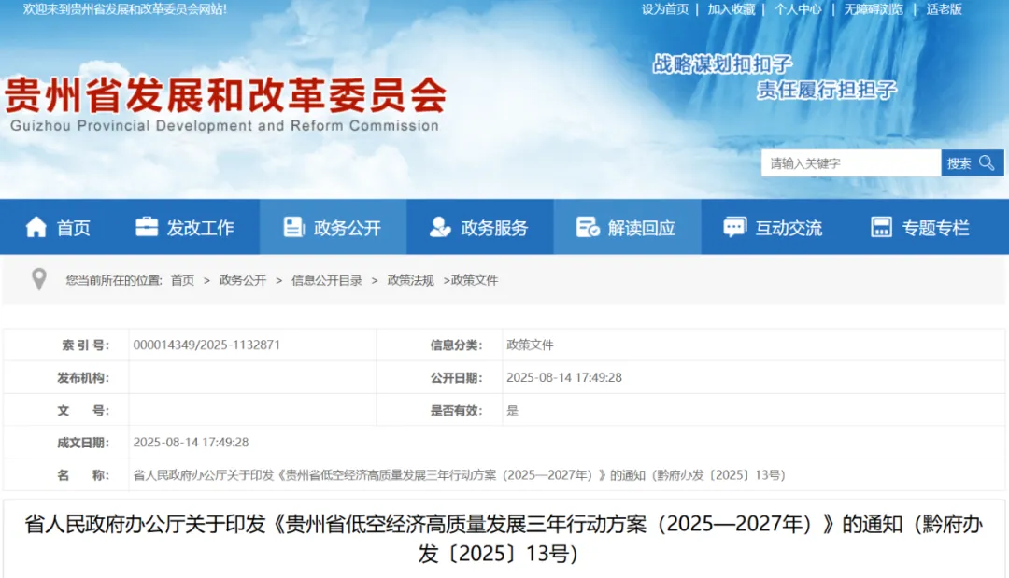Click the slogan 战略谋划扣扣子
Screen dimensions: 1009x578
click(722, 63)
